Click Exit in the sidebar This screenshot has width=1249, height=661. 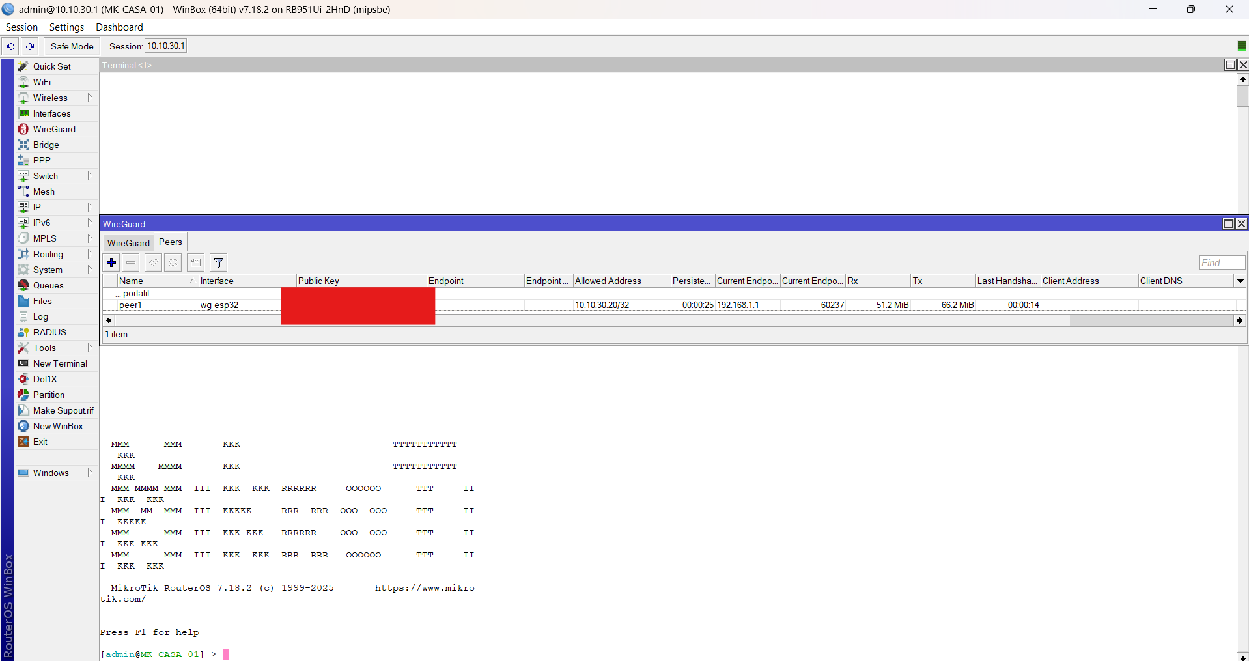coord(57,442)
